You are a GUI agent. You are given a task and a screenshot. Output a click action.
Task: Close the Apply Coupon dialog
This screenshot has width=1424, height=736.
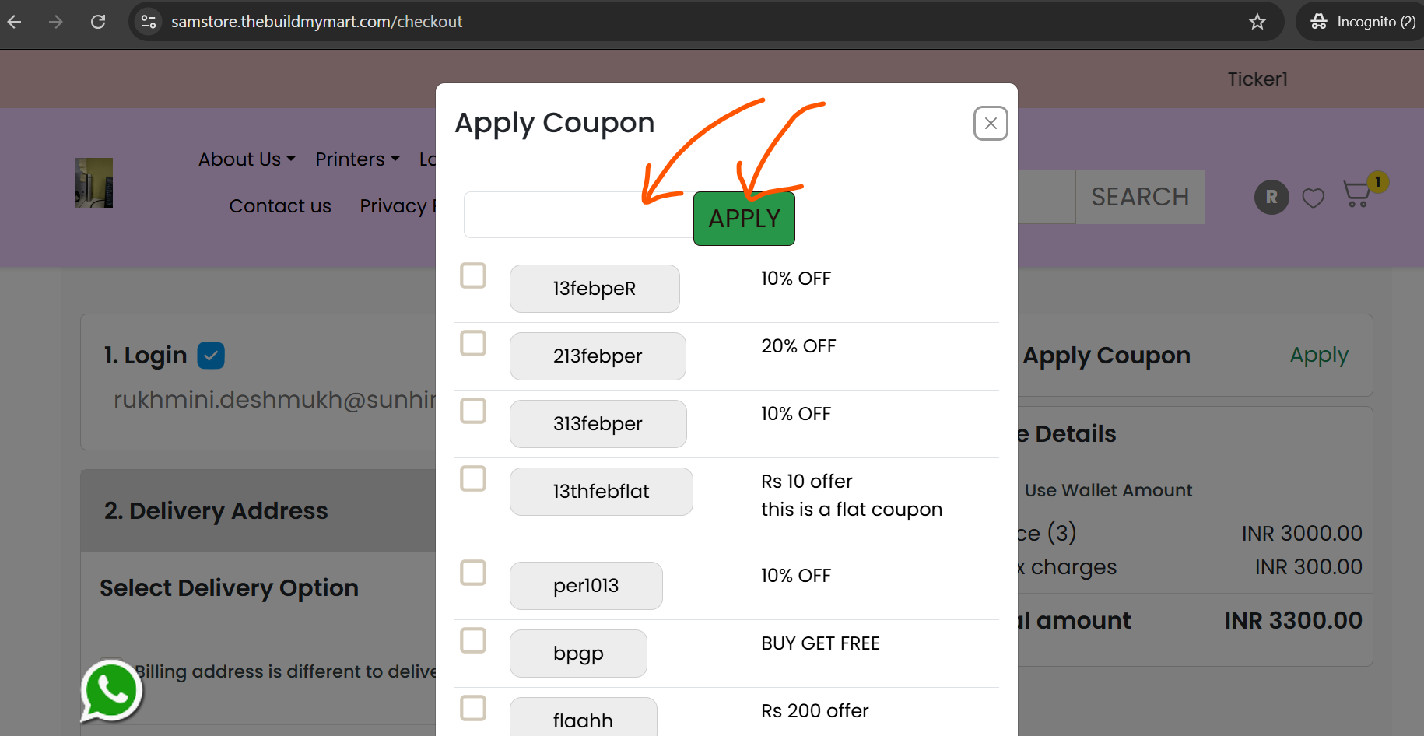tap(991, 124)
